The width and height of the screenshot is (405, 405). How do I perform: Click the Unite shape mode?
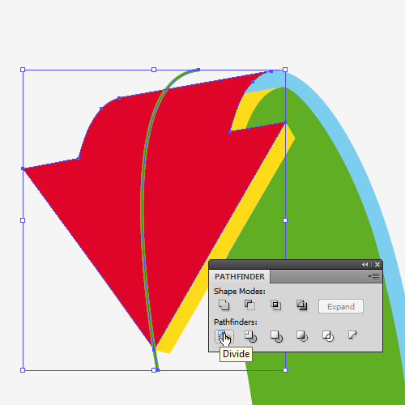[x=224, y=305]
